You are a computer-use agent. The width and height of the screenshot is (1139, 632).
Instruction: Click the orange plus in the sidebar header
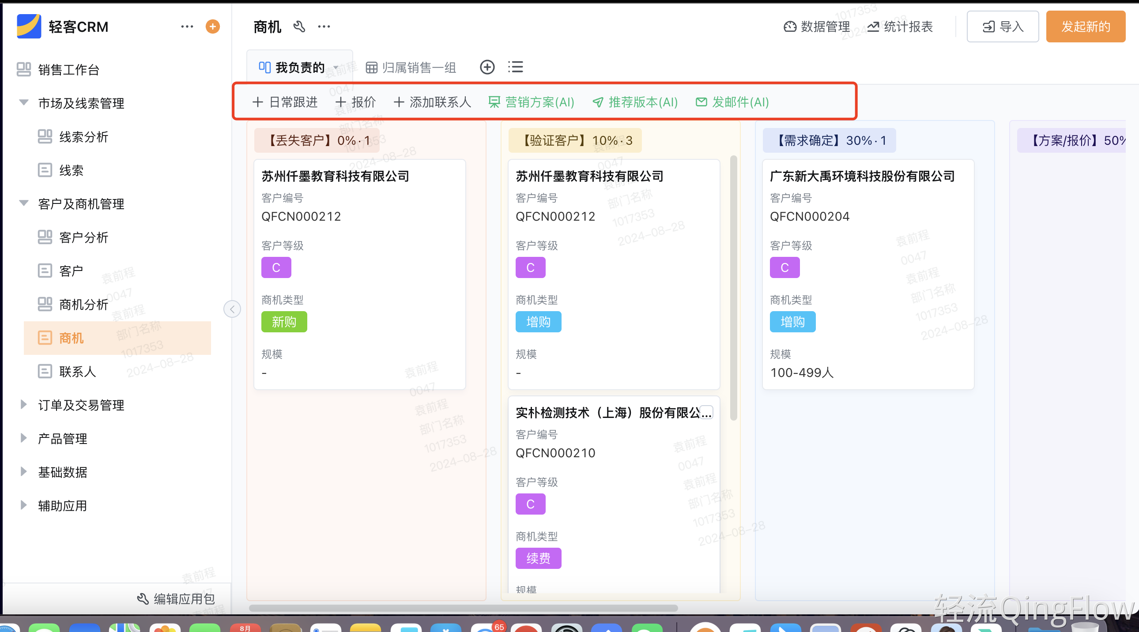pos(212,26)
